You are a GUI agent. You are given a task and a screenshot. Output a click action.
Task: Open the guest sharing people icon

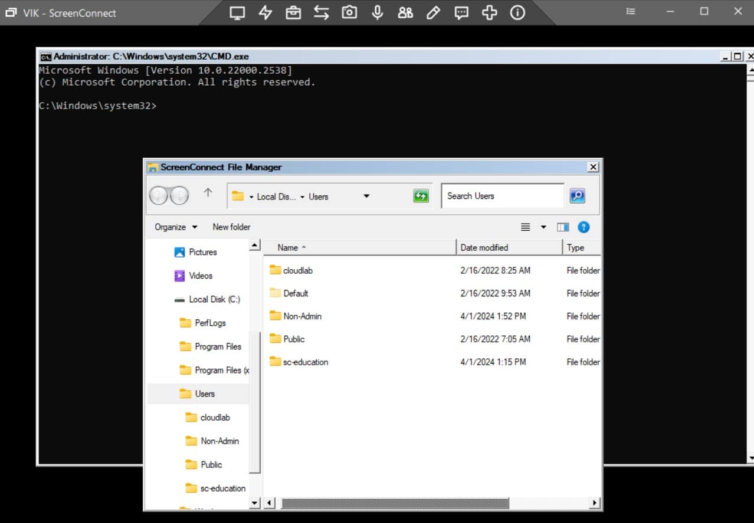[405, 12]
